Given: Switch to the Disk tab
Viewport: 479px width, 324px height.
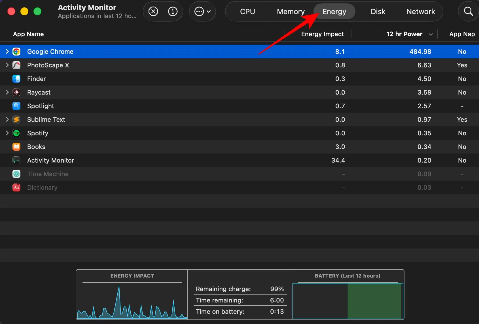Looking at the screenshot, I should click(378, 12).
